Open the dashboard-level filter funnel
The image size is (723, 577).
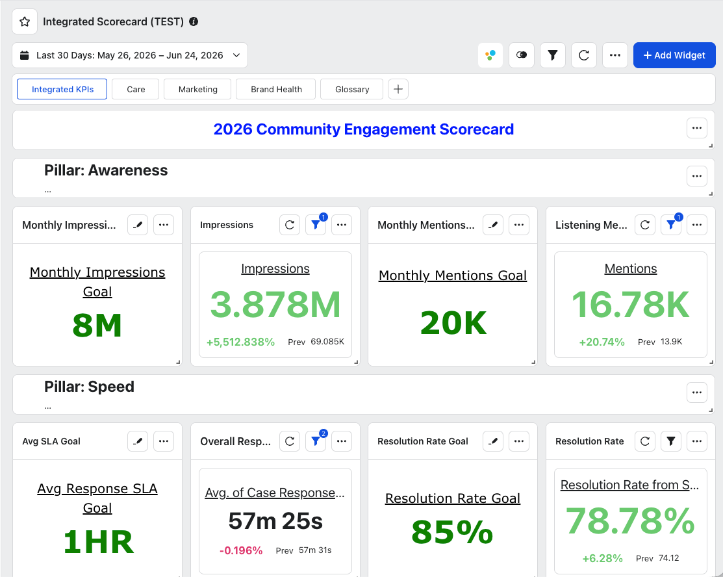tap(552, 55)
